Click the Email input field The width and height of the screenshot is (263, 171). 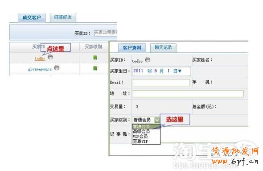click(x=161, y=83)
